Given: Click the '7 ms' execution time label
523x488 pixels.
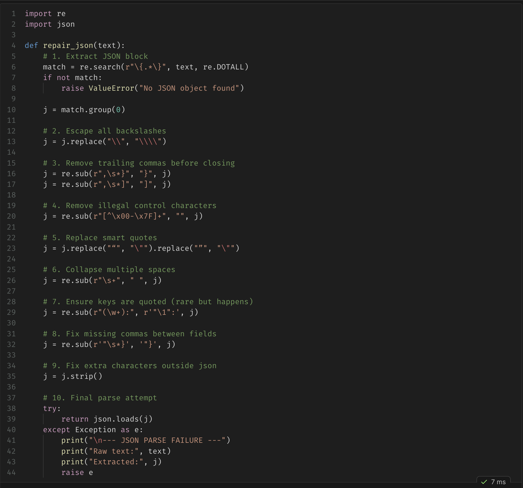Looking at the screenshot, I should [498, 482].
